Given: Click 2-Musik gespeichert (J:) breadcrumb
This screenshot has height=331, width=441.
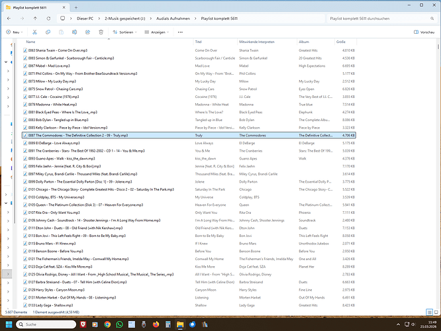Looking at the screenshot, I should point(125,19).
